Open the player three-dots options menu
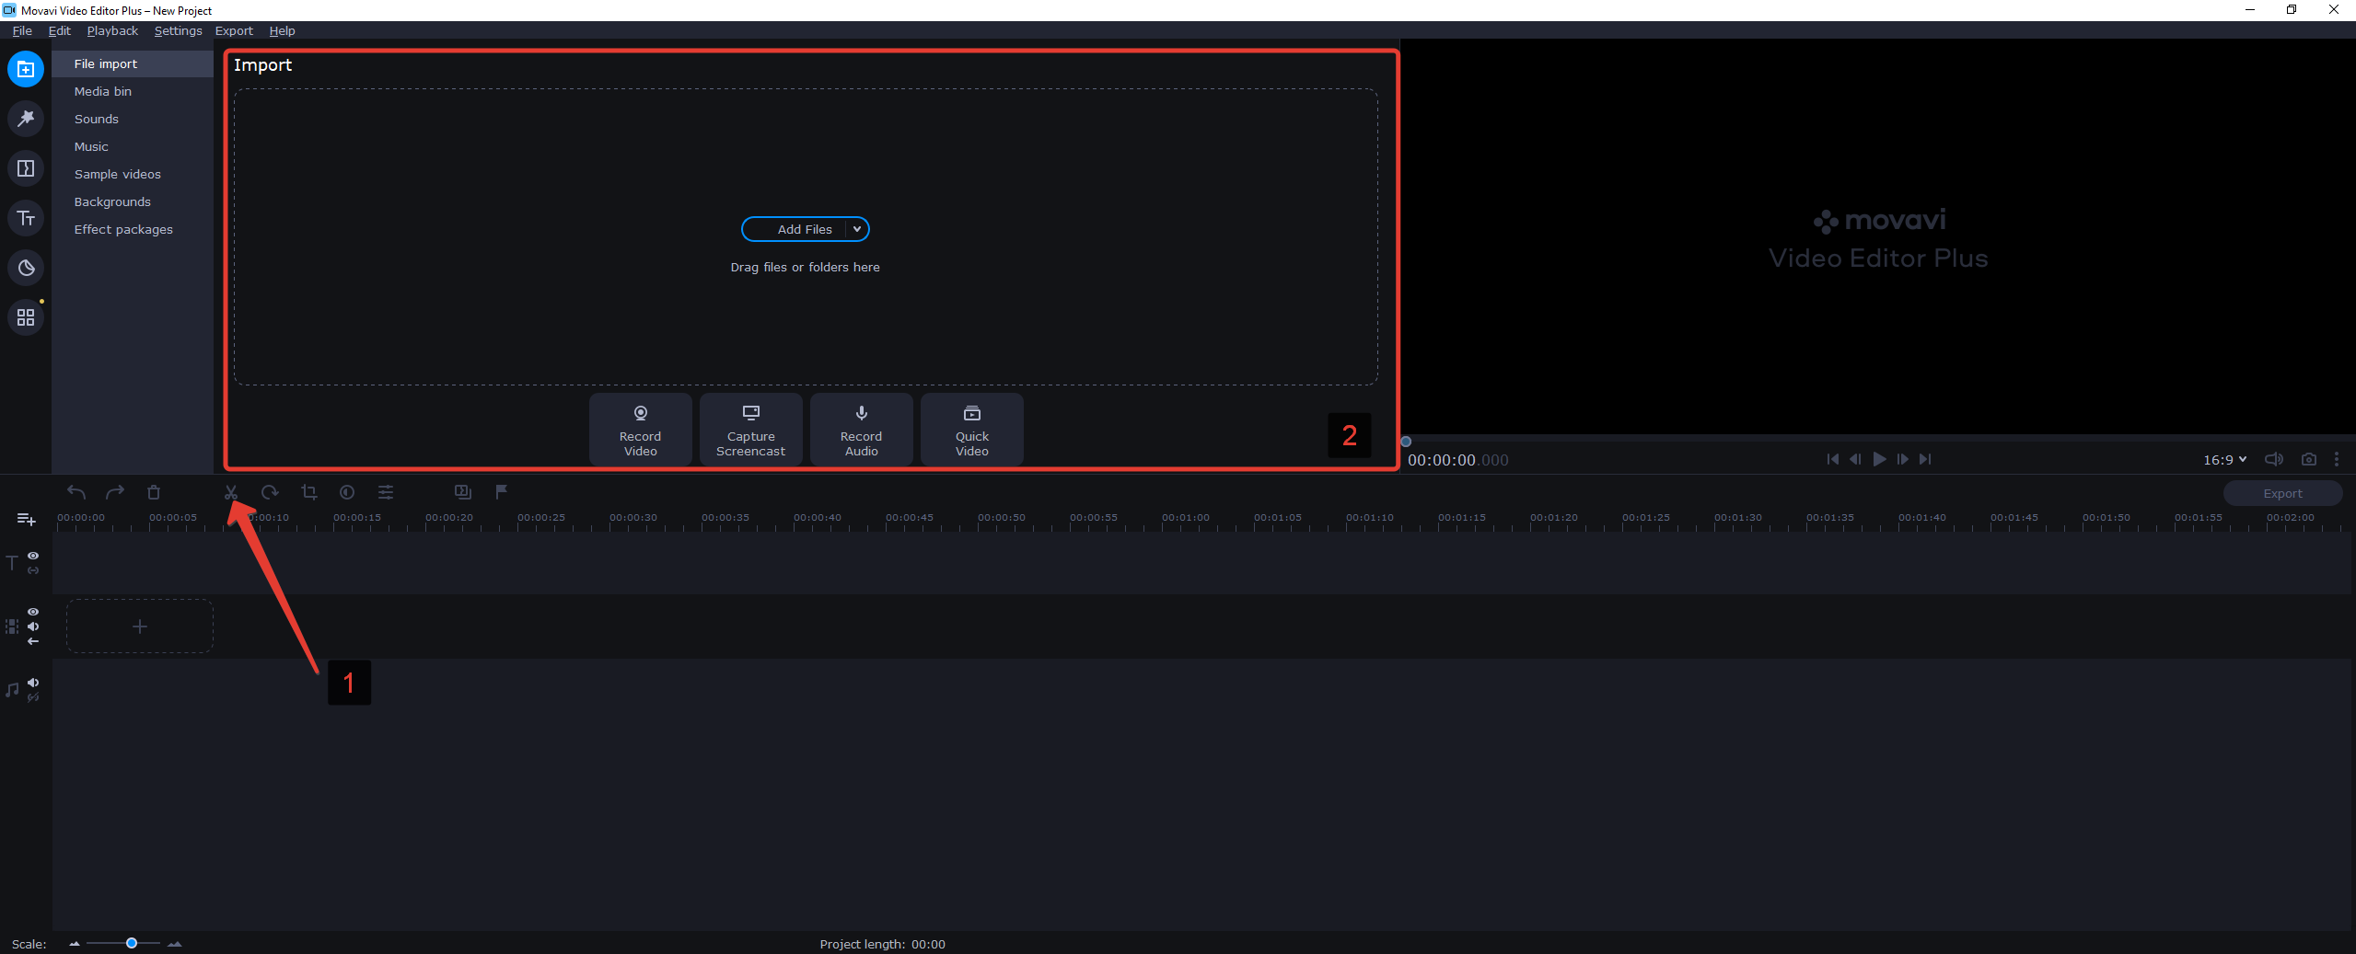Viewport: 2356px width, 954px height. [2337, 459]
